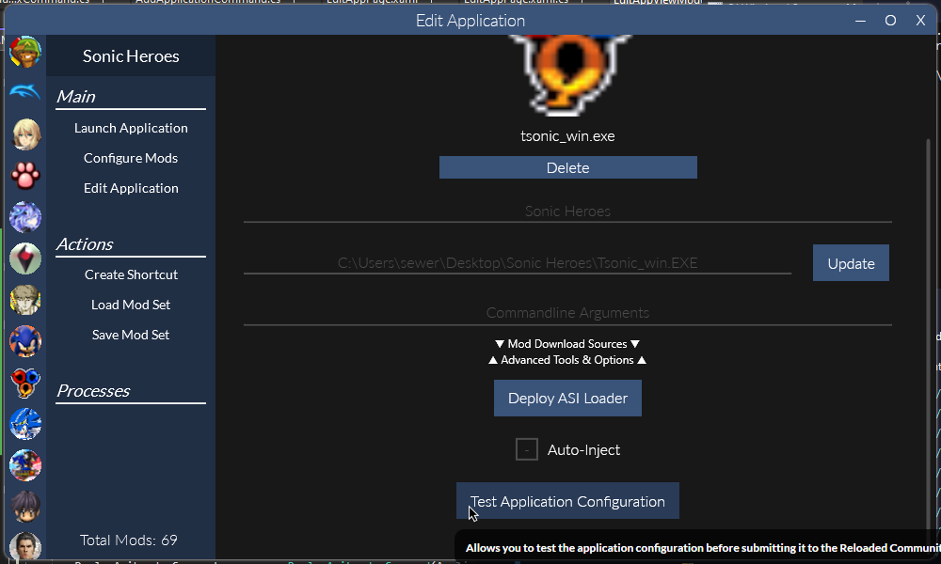Click Test Application Configuration button
The width and height of the screenshot is (941, 564).
point(567,501)
